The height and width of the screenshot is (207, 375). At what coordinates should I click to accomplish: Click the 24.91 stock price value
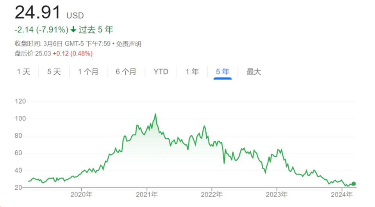pos(37,12)
